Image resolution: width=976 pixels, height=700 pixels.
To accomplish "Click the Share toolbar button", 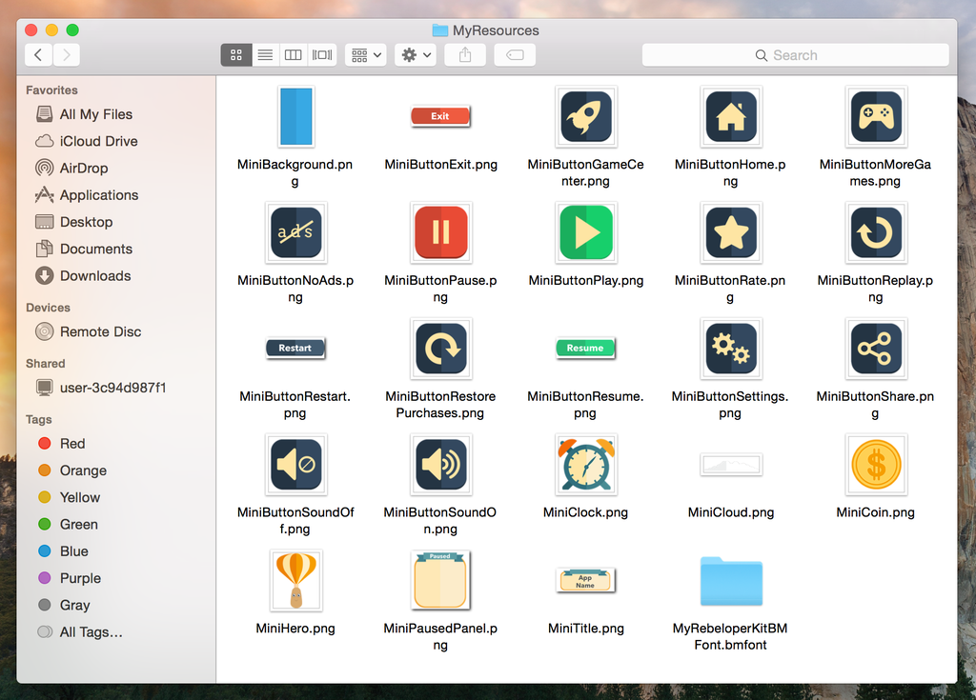I will pos(465,54).
